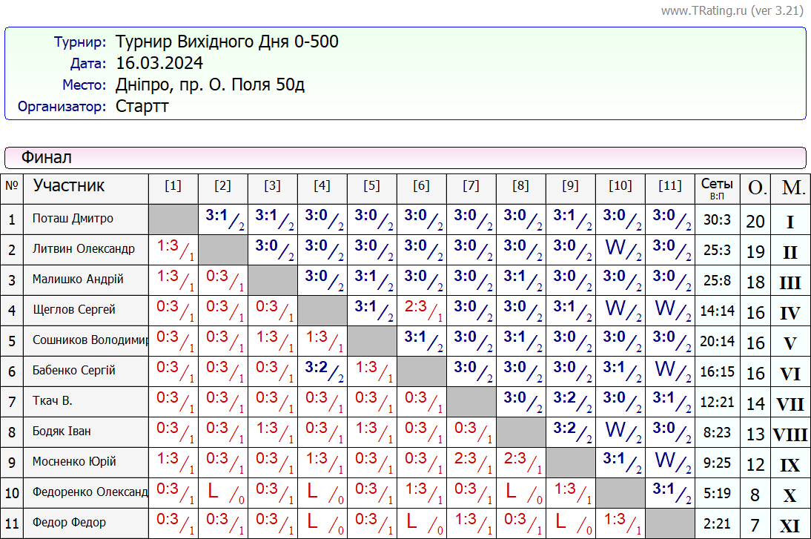Viewport: 811px width, 539px height.
Task: Click column header [6]
Action: (x=421, y=186)
